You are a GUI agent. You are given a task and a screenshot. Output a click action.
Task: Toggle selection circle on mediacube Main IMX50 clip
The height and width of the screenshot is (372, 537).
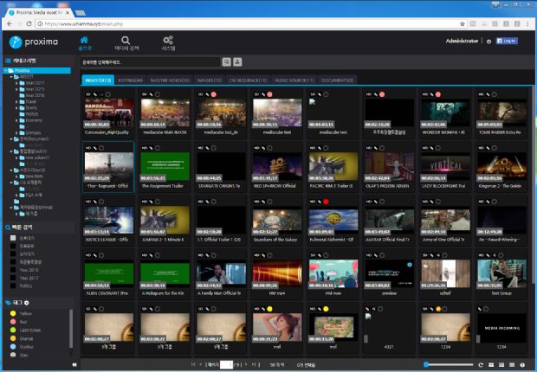pyautogui.click(x=158, y=94)
